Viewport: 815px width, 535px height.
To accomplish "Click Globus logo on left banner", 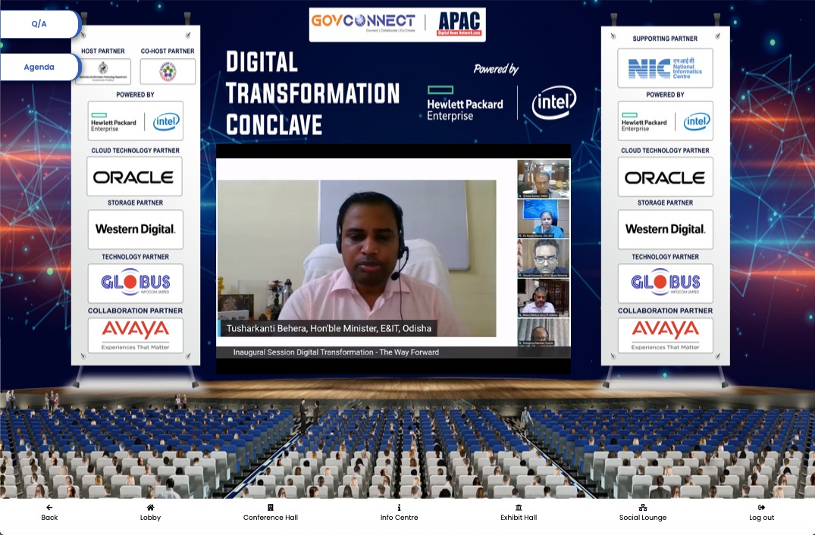I will pos(135,283).
